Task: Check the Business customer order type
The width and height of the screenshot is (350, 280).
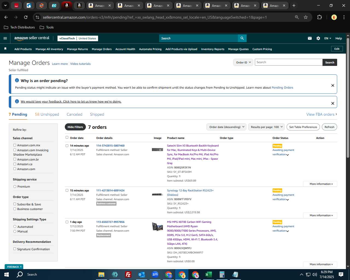Action: [15, 209]
